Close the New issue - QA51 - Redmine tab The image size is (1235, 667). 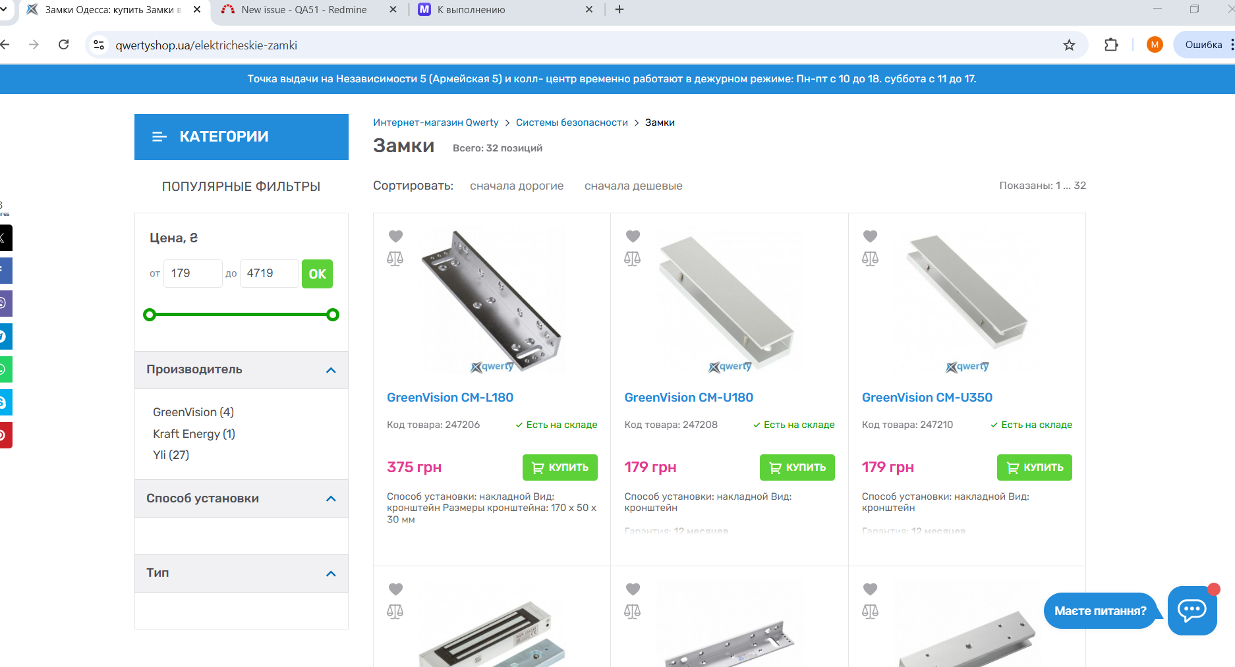[393, 10]
